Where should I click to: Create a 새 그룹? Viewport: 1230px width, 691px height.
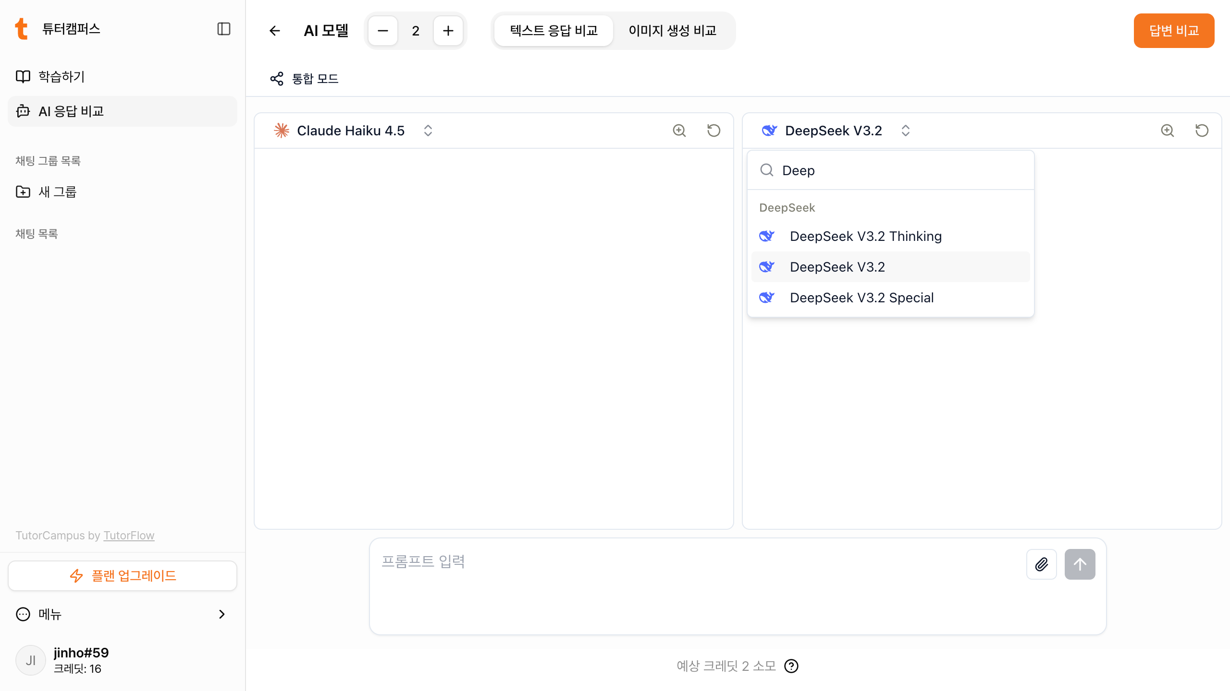click(x=123, y=192)
